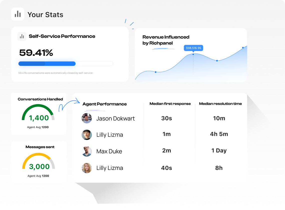The height and width of the screenshot is (210, 285).
Task: Click the Self-Service Performance chart icon
Action: click(22, 36)
